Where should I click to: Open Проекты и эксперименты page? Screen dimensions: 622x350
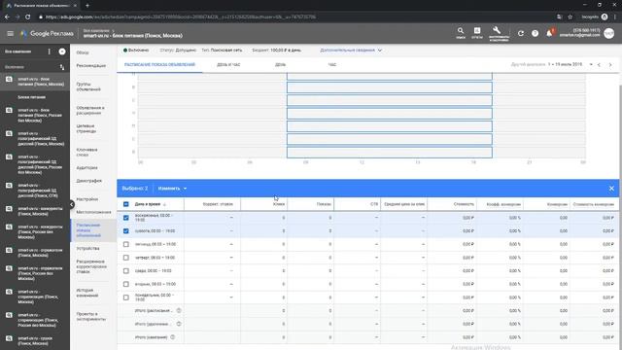coord(90,316)
